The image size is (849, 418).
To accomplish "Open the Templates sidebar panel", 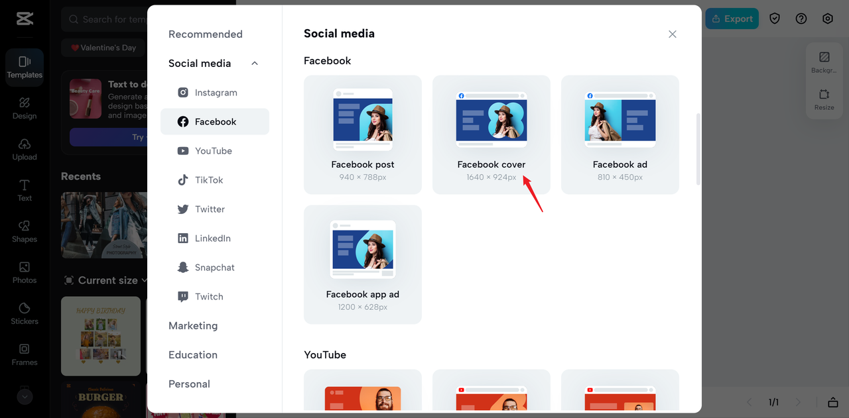I will (x=25, y=68).
